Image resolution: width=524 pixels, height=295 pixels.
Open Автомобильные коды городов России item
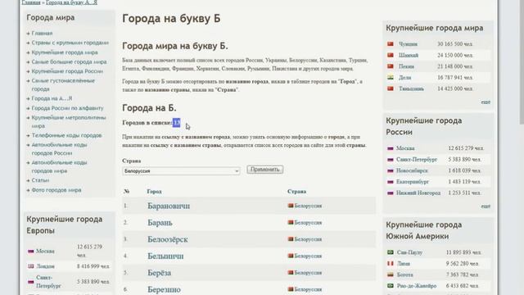click(60, 149)
